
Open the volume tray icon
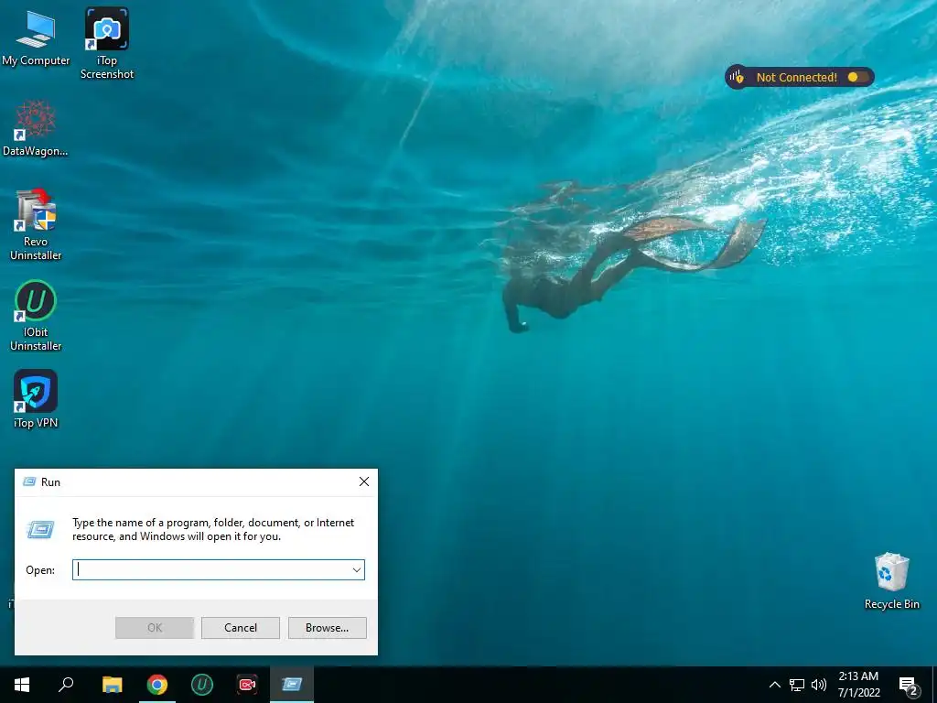(x=819, y=685)
